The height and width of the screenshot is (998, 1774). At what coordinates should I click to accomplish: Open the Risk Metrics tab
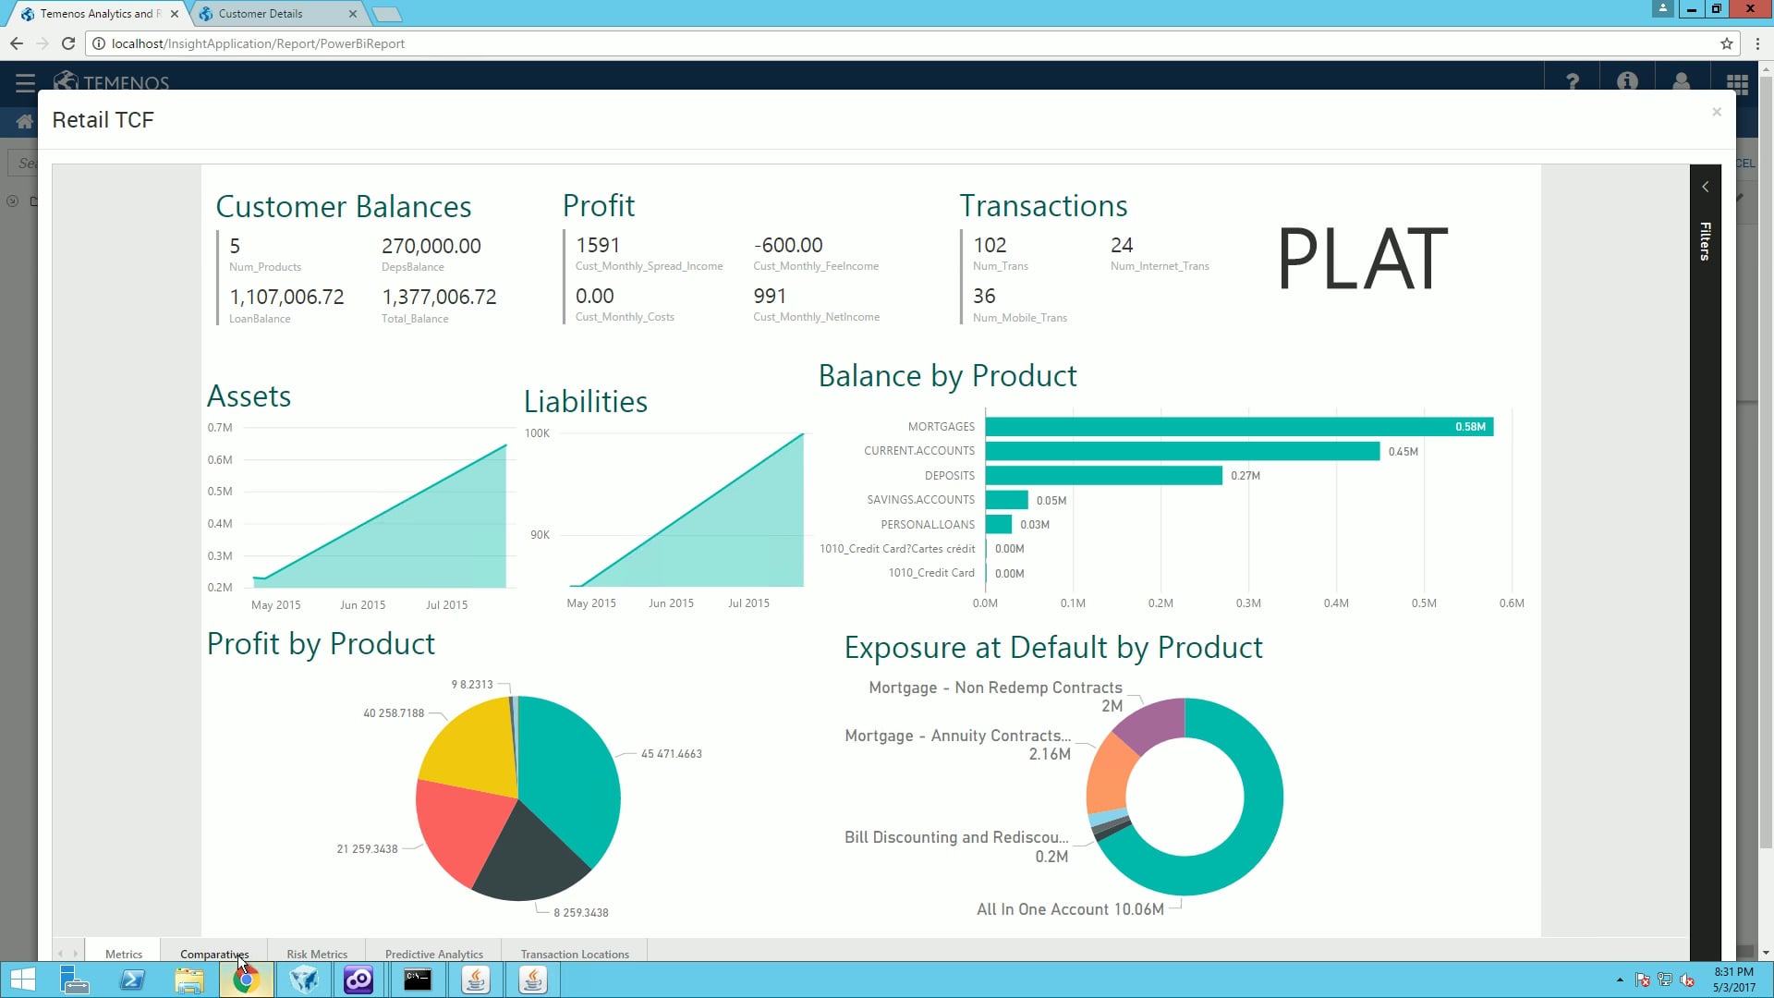(317, 954)
